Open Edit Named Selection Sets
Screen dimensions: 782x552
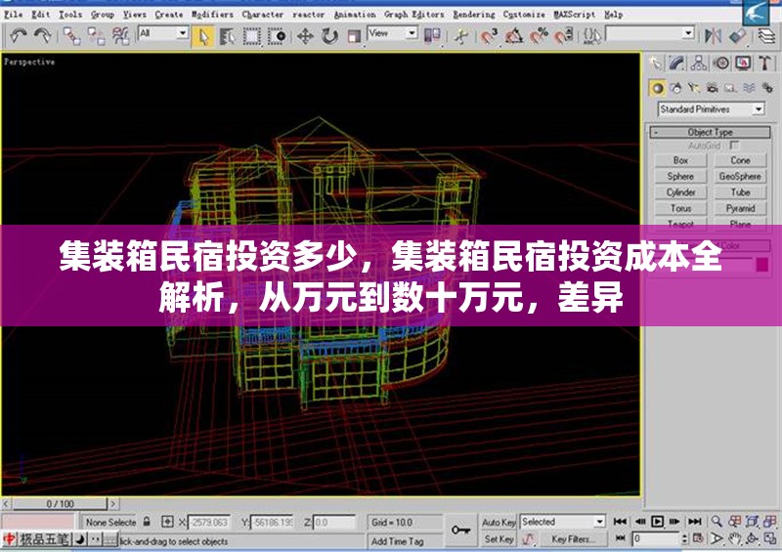click(592, 36)
